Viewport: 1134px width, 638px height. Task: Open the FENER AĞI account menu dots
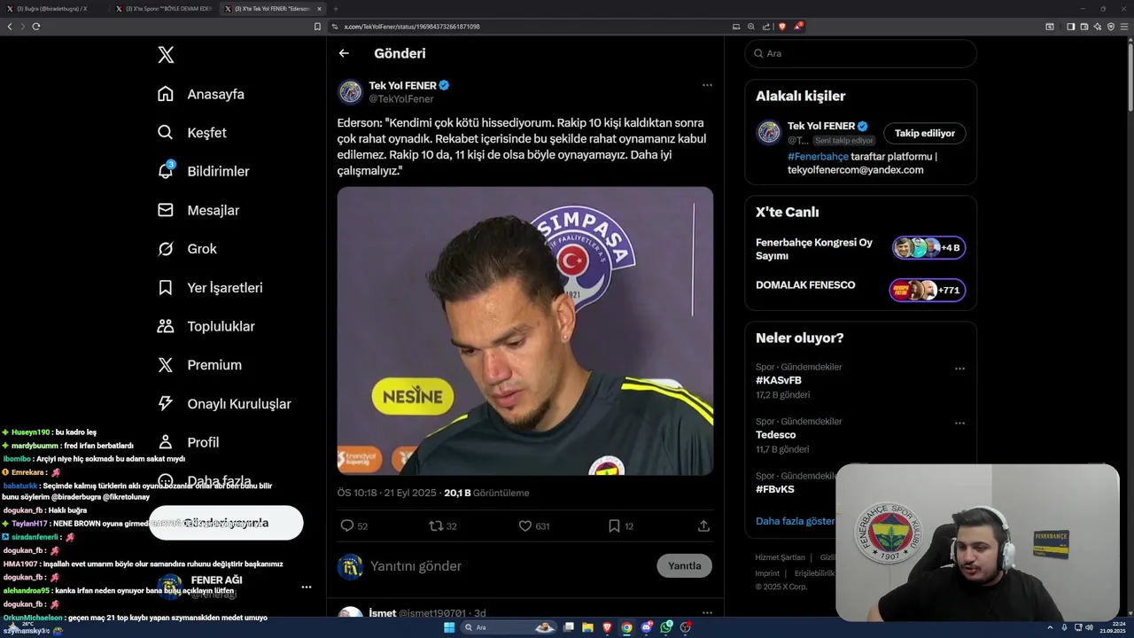click(307, 587)
